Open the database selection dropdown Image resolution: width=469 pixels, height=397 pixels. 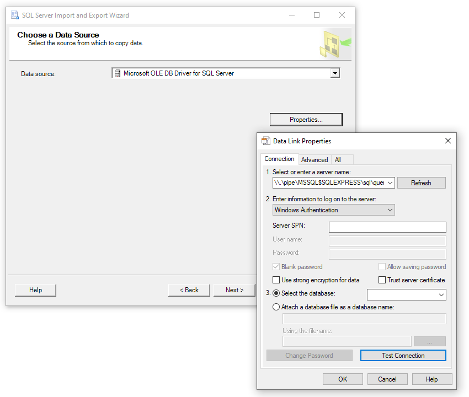(x=442, y=294)
